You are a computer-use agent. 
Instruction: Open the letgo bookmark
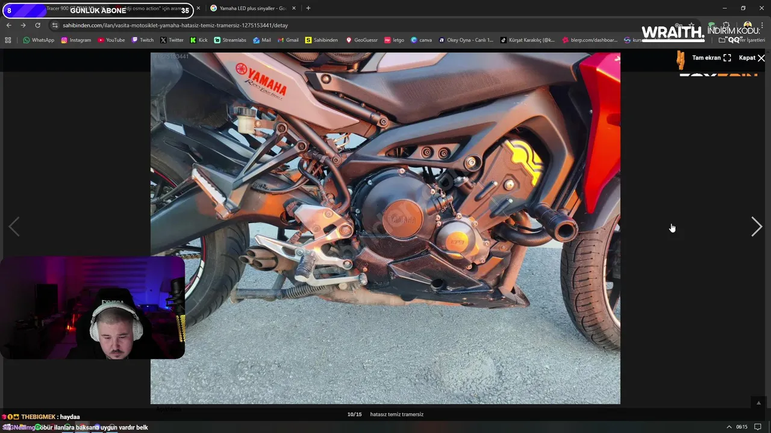coord(395,40)
